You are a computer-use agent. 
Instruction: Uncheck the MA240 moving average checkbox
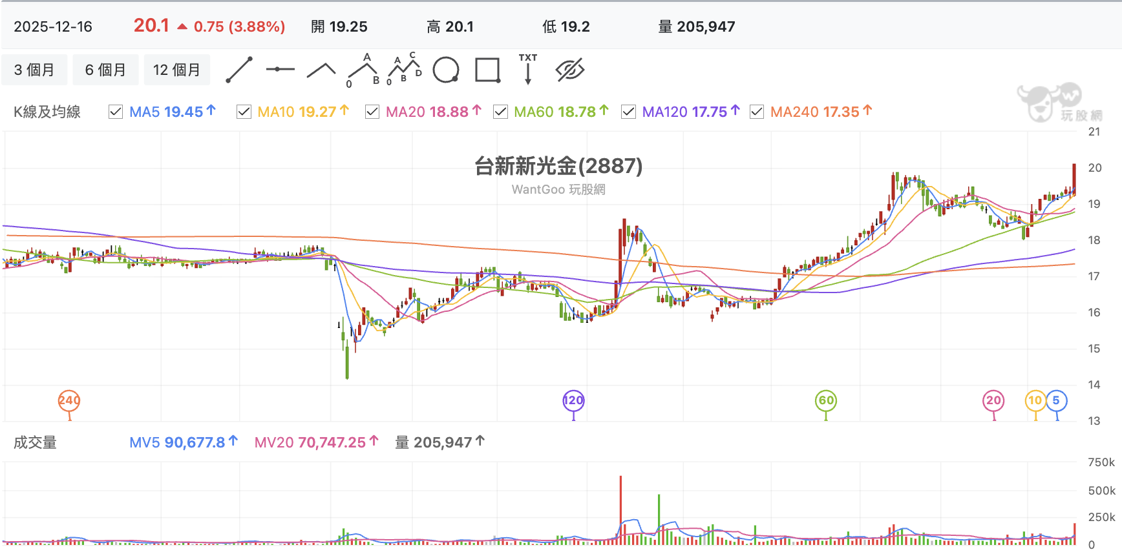pyautogui.click(x=757, y=112)
